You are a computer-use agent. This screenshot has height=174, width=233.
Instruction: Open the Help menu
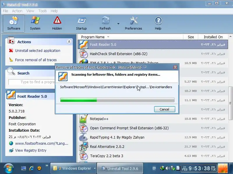click(x=54, y=11)
